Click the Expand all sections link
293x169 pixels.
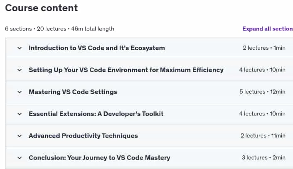point(268,29)
